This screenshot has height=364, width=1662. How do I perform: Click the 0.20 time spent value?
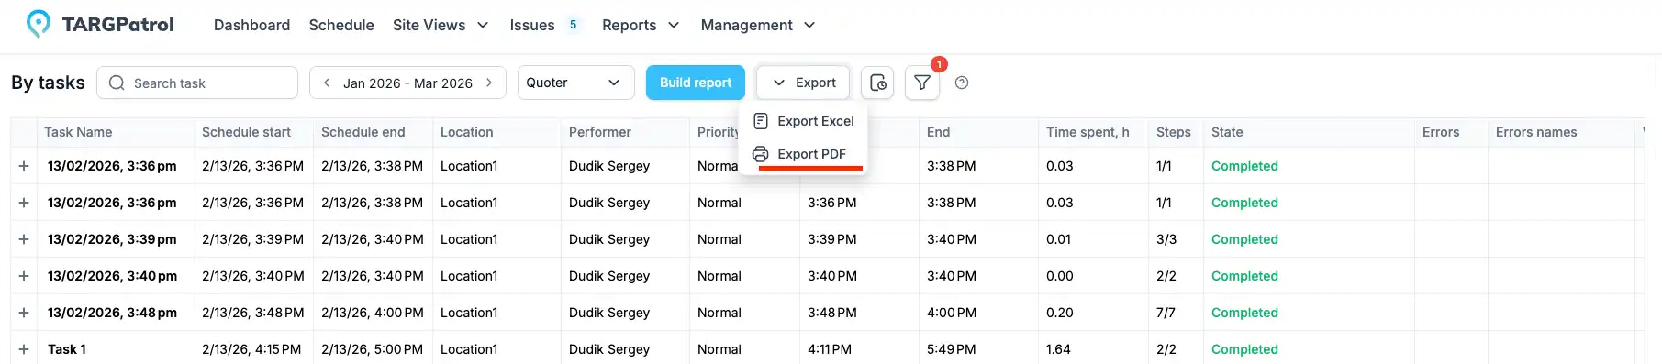point(1060,313)
